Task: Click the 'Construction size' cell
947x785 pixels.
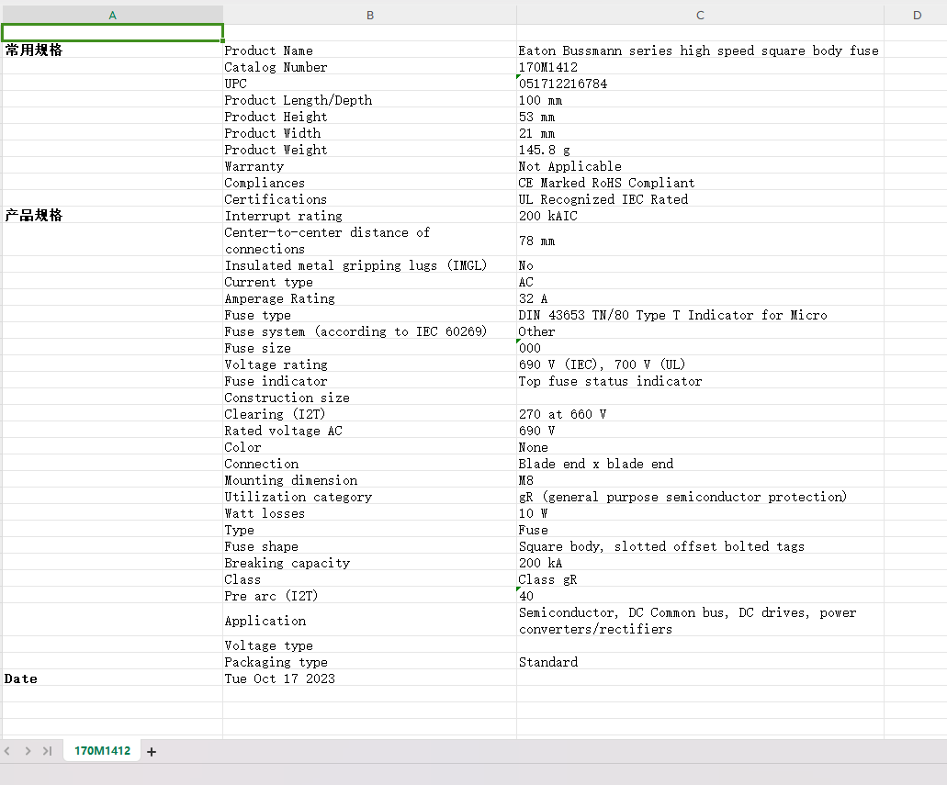Action: [x=369, y=398]
